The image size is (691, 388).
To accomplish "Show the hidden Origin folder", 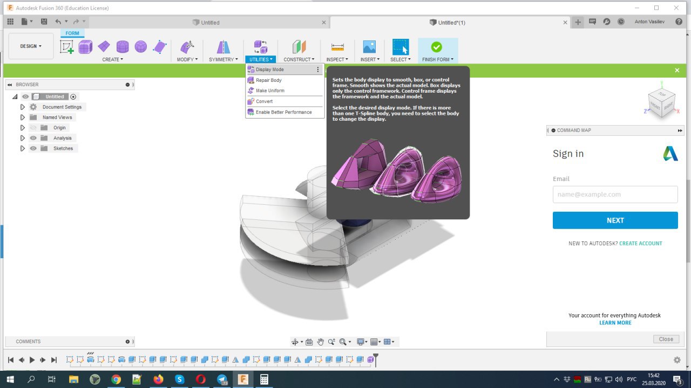I will pyautogui.click(x=33, y=128).
